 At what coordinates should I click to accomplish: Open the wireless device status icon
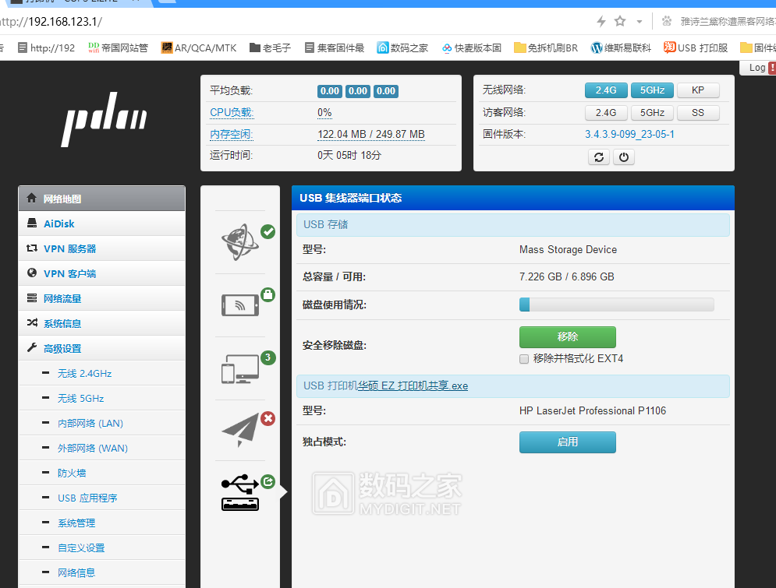[x=239, y=304]
